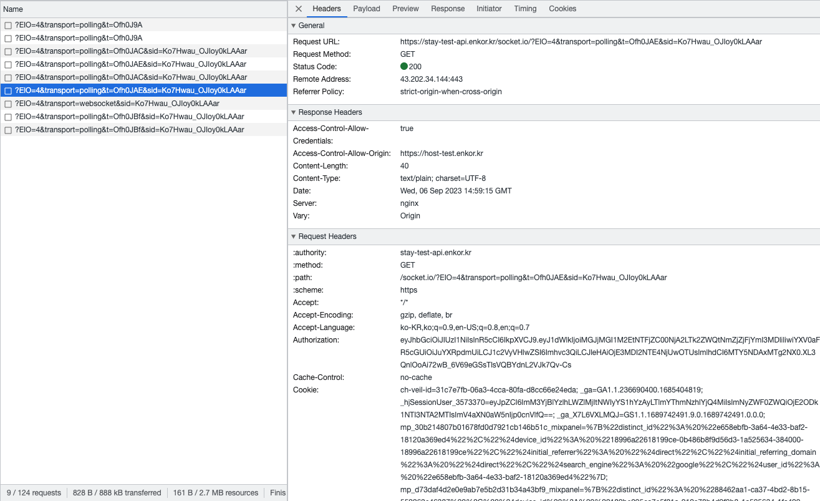Click the Cache-Control no-cache value
820x501 pixels.
coord(416,377)
